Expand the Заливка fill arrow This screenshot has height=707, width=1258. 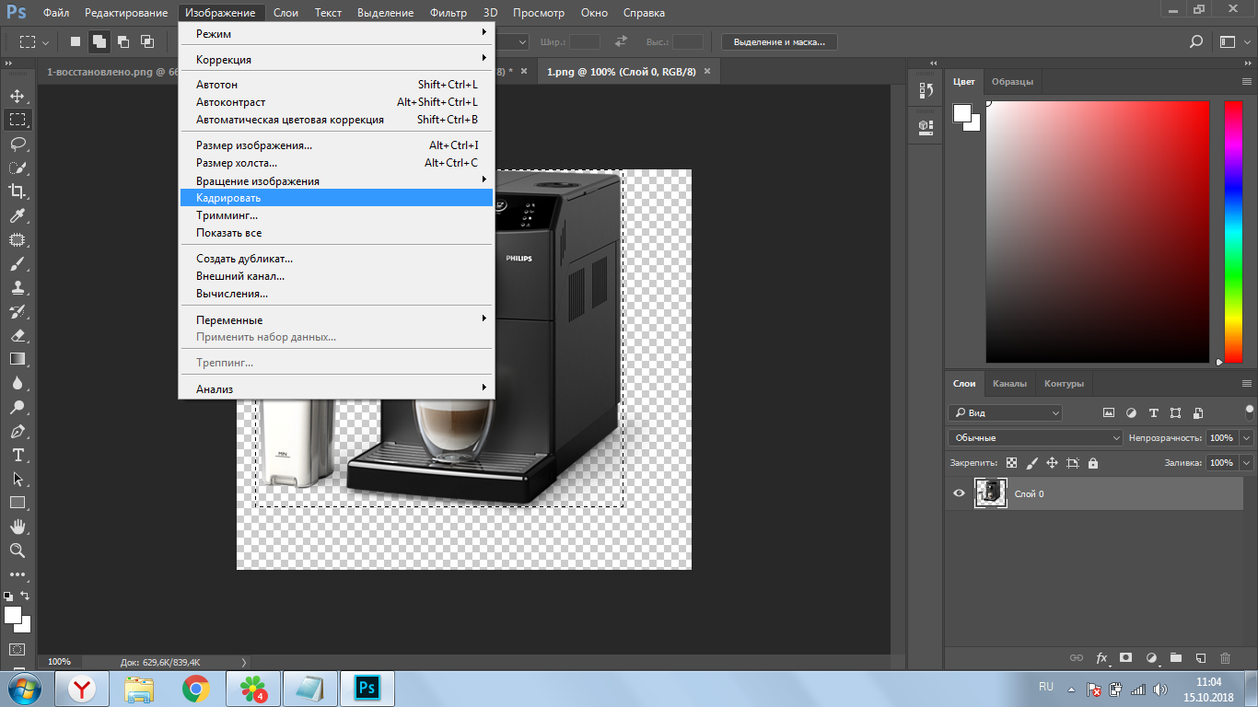click(x=1247, y=463)
